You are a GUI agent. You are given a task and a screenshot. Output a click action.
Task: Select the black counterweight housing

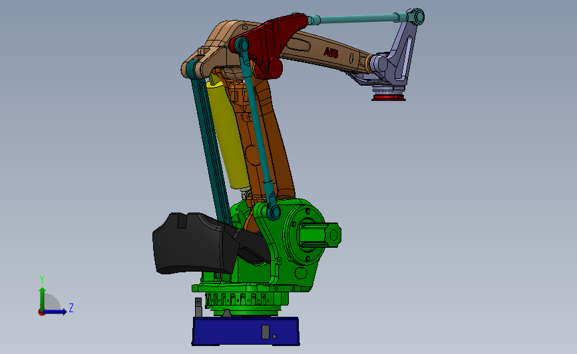(195, 243)
